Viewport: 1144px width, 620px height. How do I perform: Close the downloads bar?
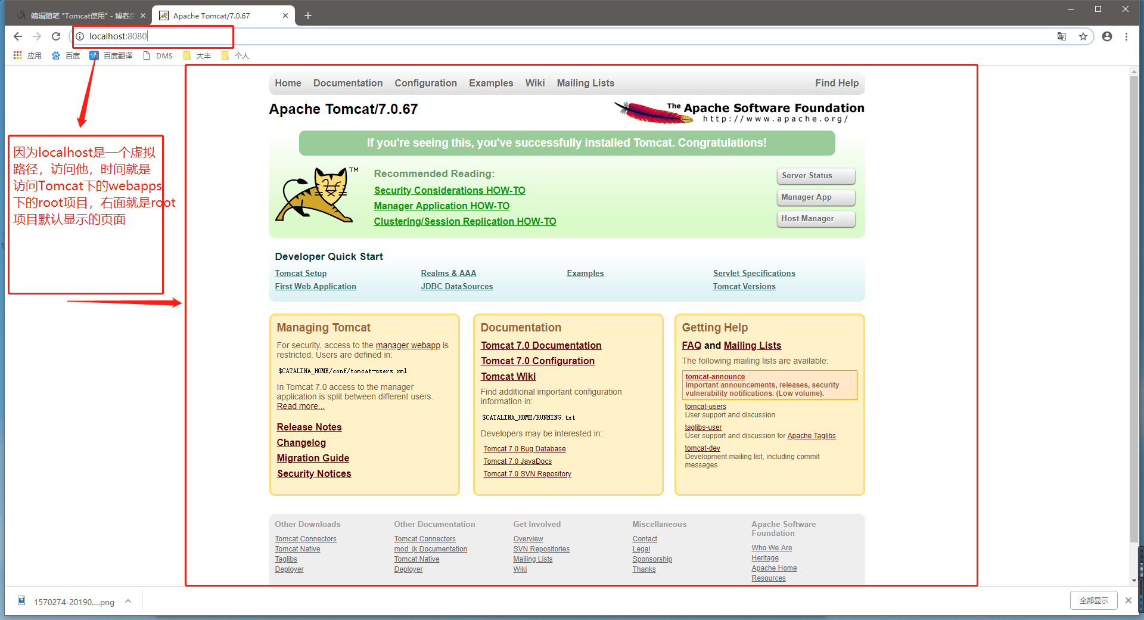(x=1128, y=600)
